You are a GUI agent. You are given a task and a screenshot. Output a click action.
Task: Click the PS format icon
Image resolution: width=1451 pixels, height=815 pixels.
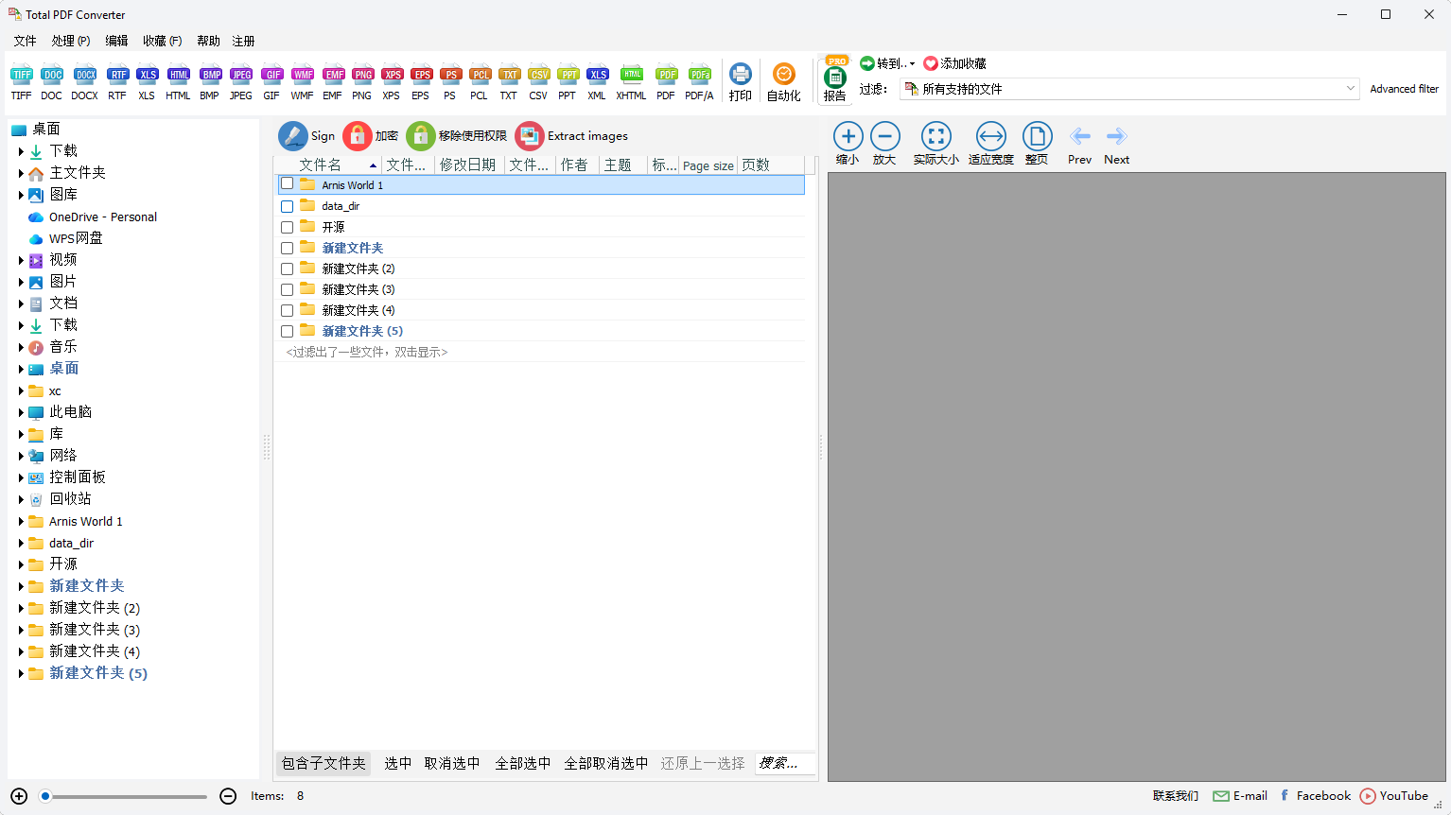pos(450,82)
